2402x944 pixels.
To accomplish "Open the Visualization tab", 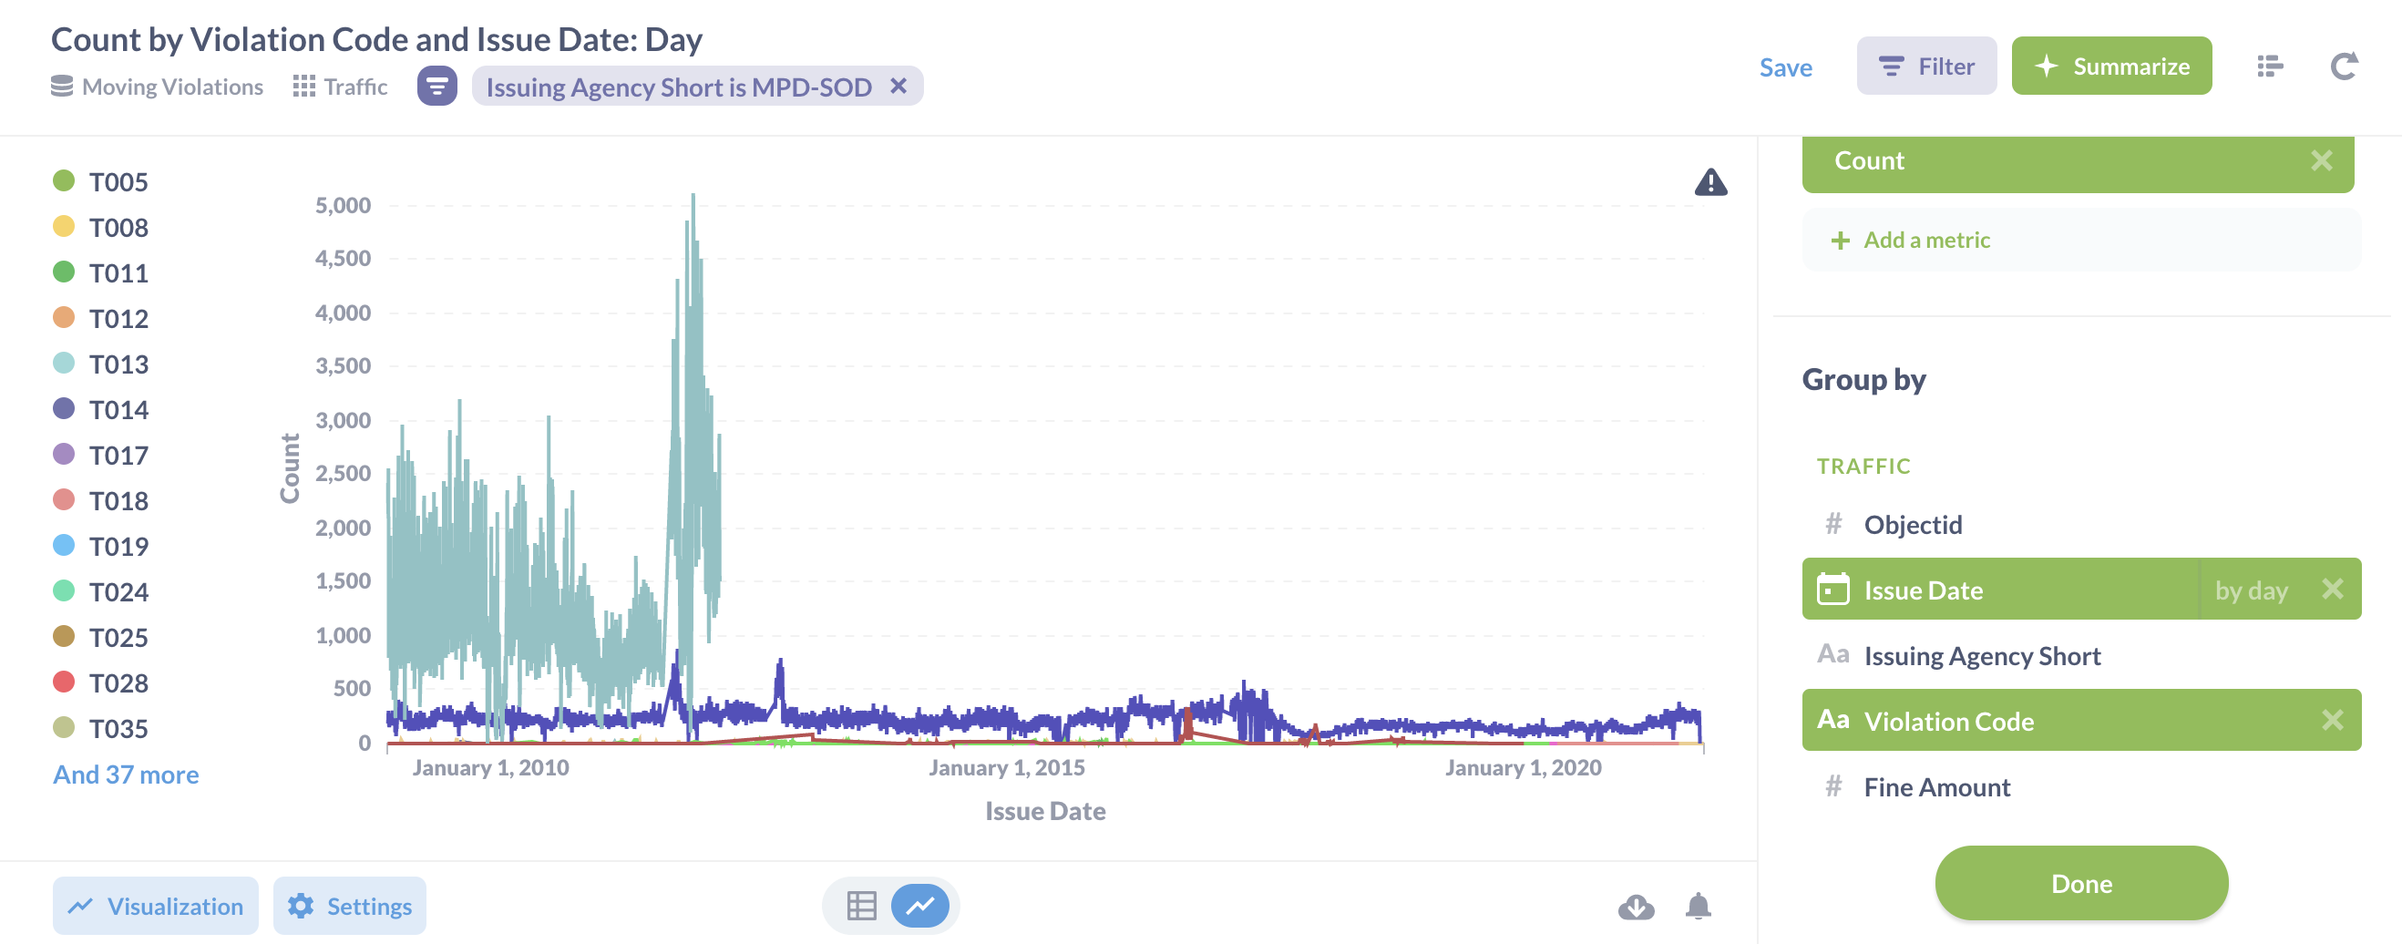I will [x=156, y=906].
